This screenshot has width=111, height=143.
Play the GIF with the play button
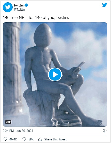[x=55, y=75]
